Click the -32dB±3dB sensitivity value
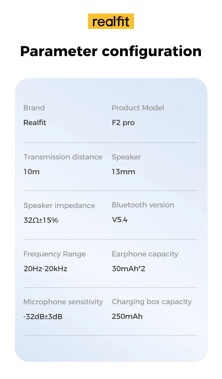The image size is (222, 379). 43,317
